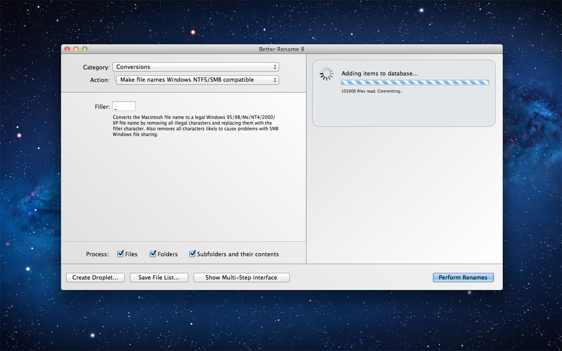Click the 'Filler:' label
The height and width of the screenshot is (351, 562).
pyautogui.click(x=102, y=107)
